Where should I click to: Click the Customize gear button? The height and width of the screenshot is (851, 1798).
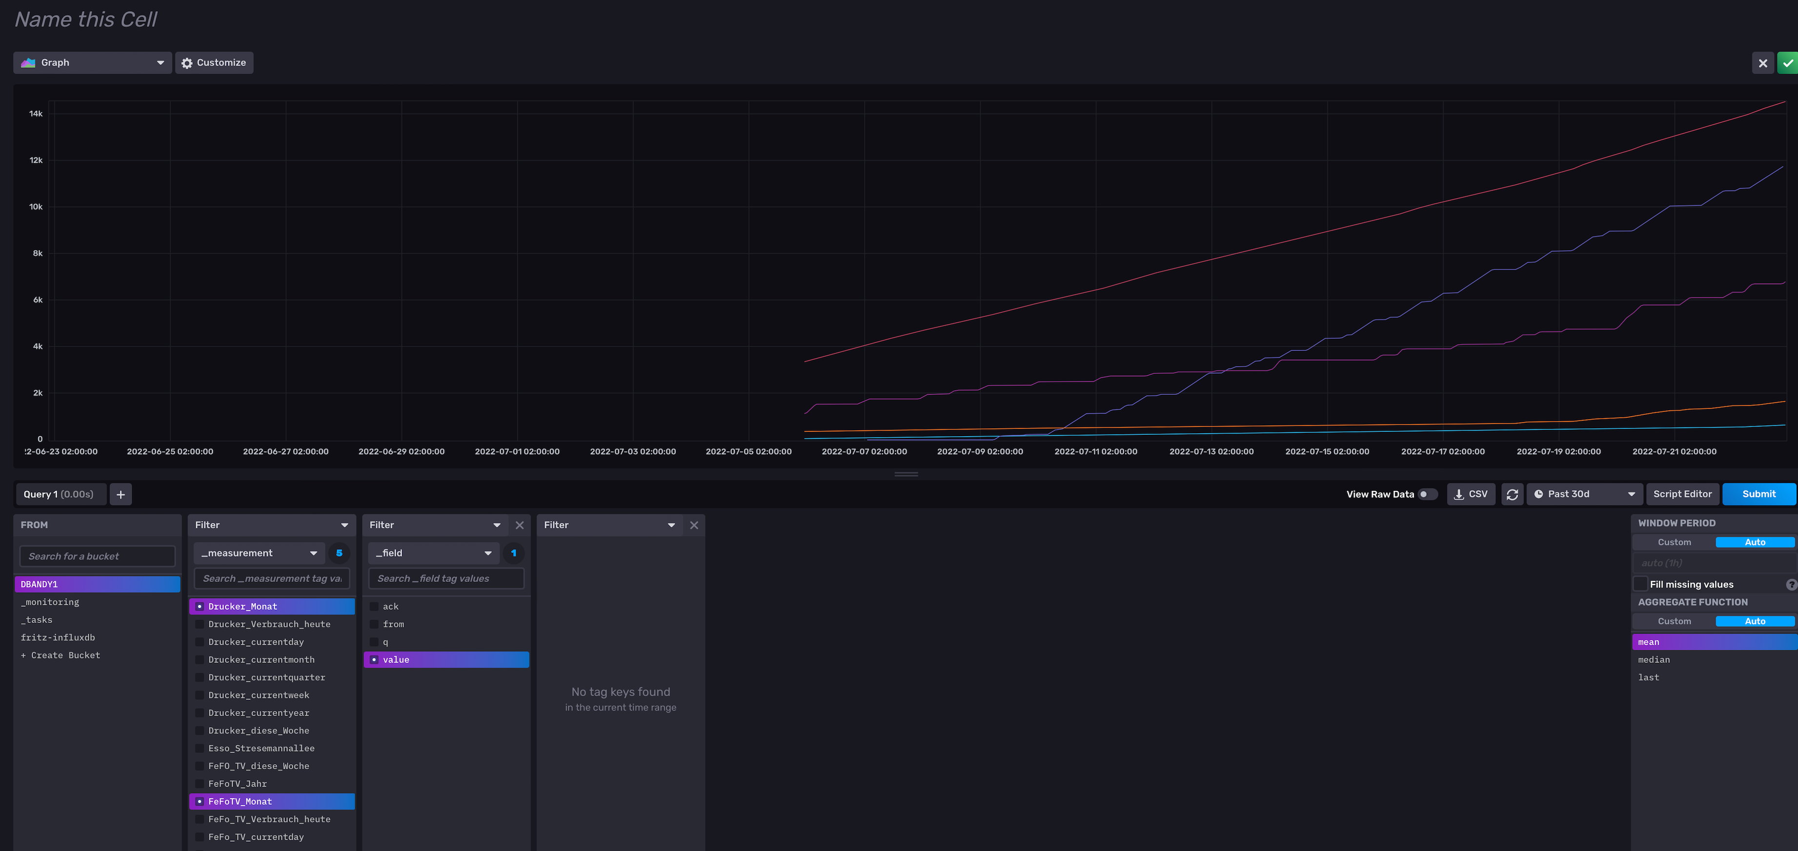[x=214, y=63]
